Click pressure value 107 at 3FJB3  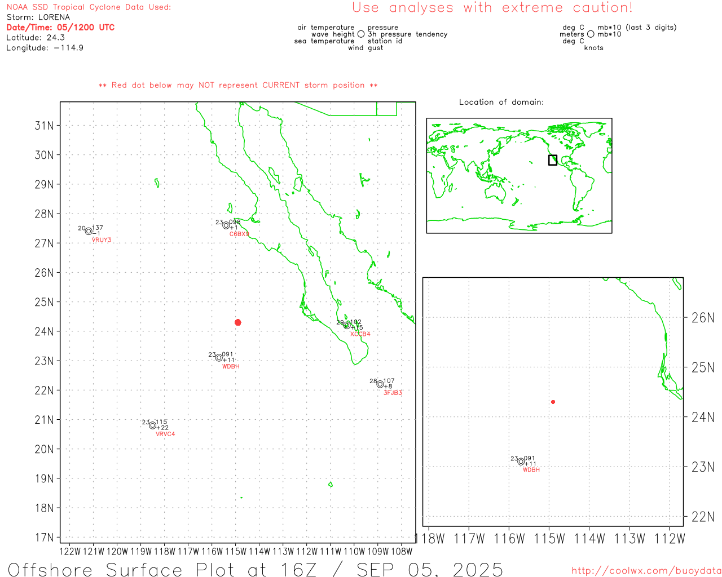click(389, 381)
